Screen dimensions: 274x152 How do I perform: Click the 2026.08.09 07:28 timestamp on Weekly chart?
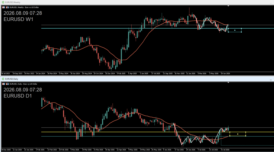[23, 13]
